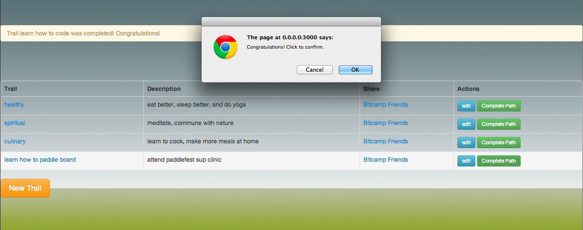
Task: Cancel the congratulations dialog
Action: (315, 70)
